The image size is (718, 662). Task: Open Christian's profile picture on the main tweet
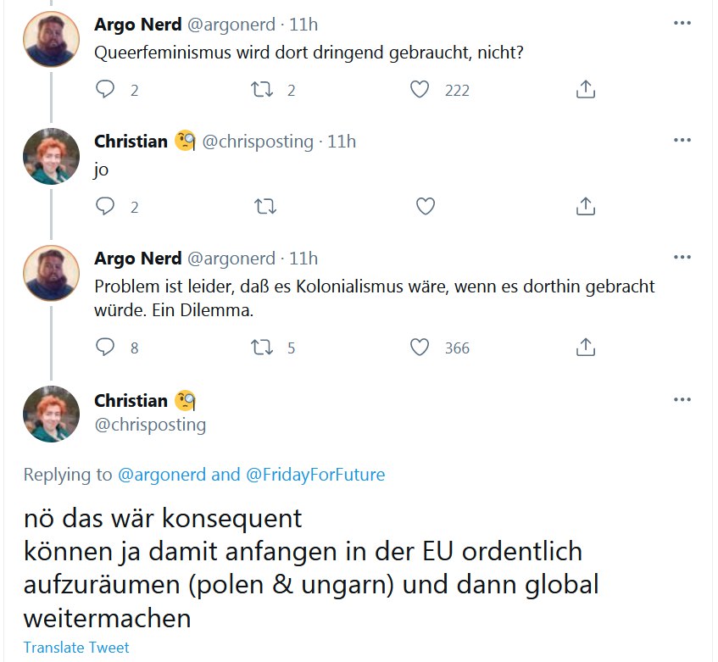point(51,413)
